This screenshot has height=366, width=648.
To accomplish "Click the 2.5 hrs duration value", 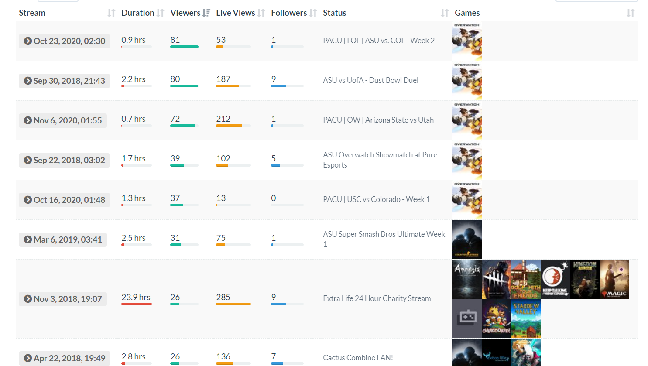I will [134, 238].
